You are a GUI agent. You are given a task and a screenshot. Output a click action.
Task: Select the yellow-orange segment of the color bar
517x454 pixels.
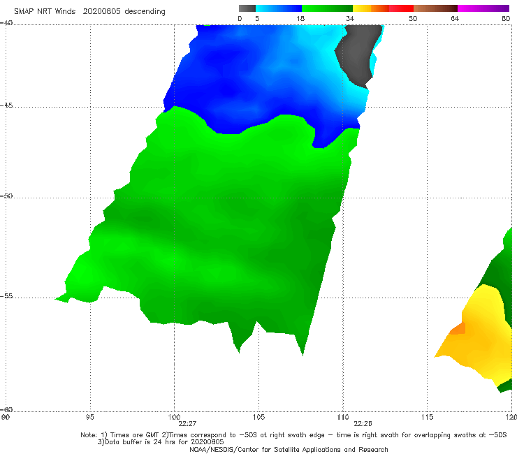tap(370, 8)
